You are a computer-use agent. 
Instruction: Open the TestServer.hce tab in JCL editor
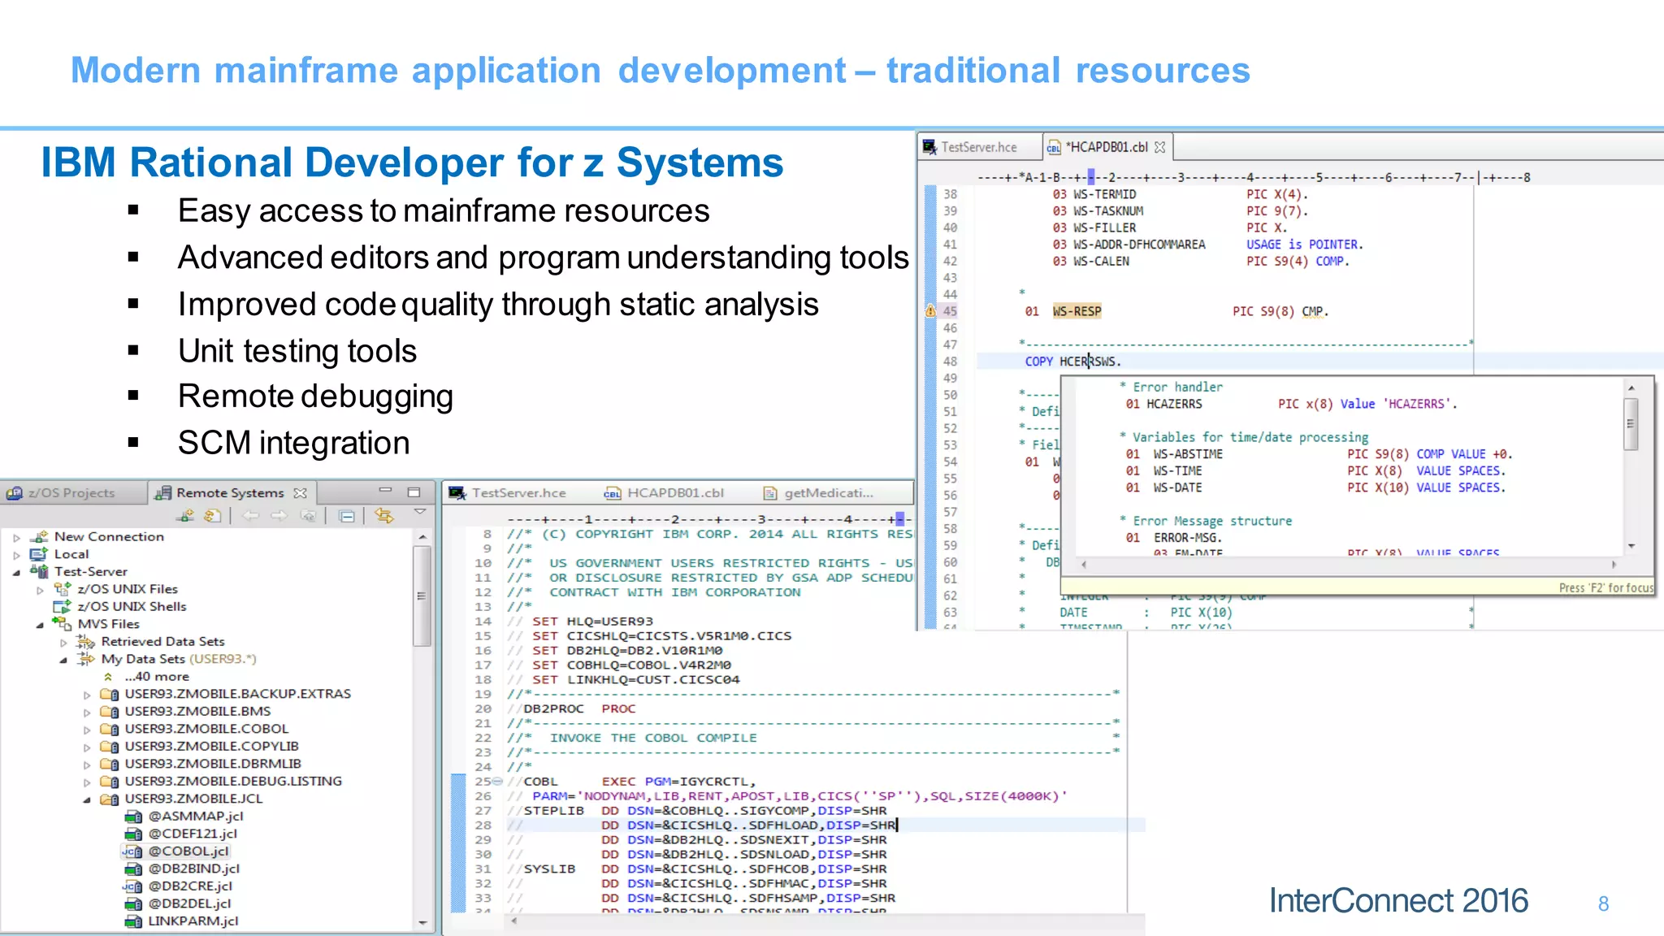point(508,493)
